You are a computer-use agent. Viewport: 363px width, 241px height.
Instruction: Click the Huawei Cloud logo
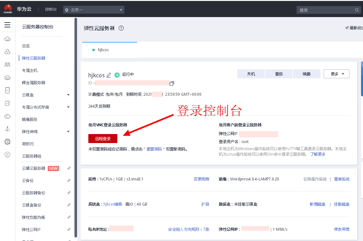coord(8,9)
